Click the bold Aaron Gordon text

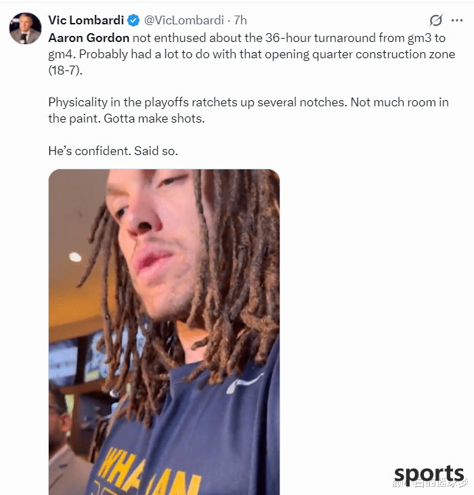click(x=89, y=38)
